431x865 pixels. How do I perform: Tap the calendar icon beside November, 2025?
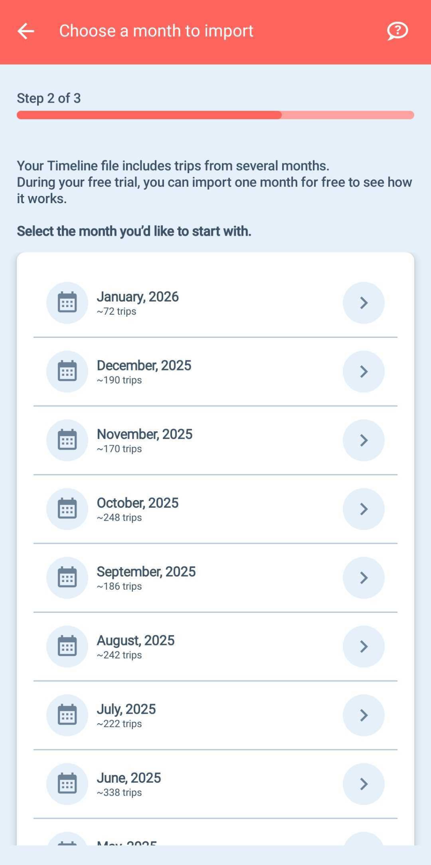(x=67, y=441)
